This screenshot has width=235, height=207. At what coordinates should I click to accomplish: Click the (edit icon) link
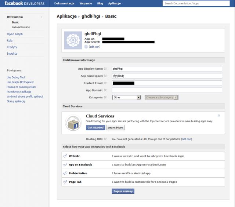(94, 47)
